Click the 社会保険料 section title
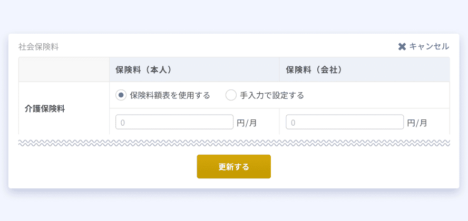 tap(38, 47)
